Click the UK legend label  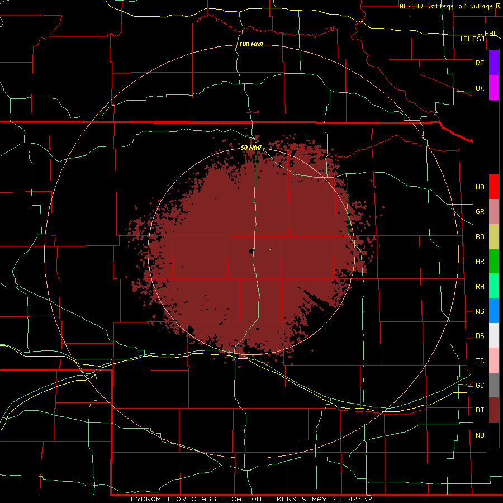[x=480, y=88]
